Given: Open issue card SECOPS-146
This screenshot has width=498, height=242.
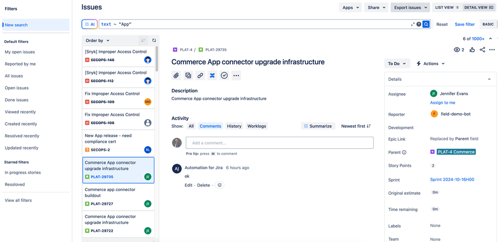Looking at the screenshot, I should [118, 55].
